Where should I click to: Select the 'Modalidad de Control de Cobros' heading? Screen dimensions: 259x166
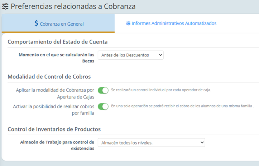point(49,76)
